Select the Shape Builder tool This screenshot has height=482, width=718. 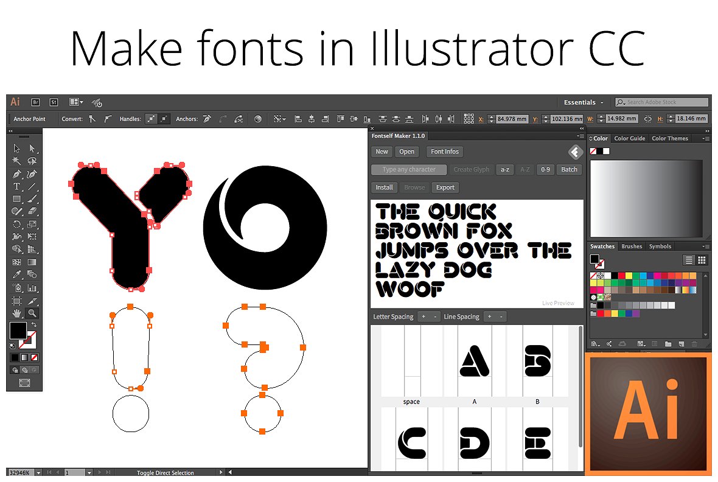[17, 249]
